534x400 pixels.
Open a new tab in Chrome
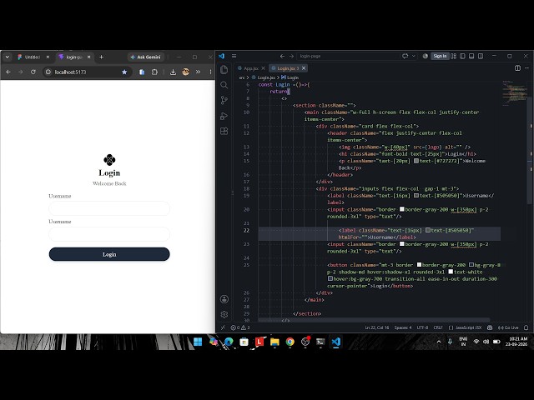pyautogui.click(x=101, y=57)
